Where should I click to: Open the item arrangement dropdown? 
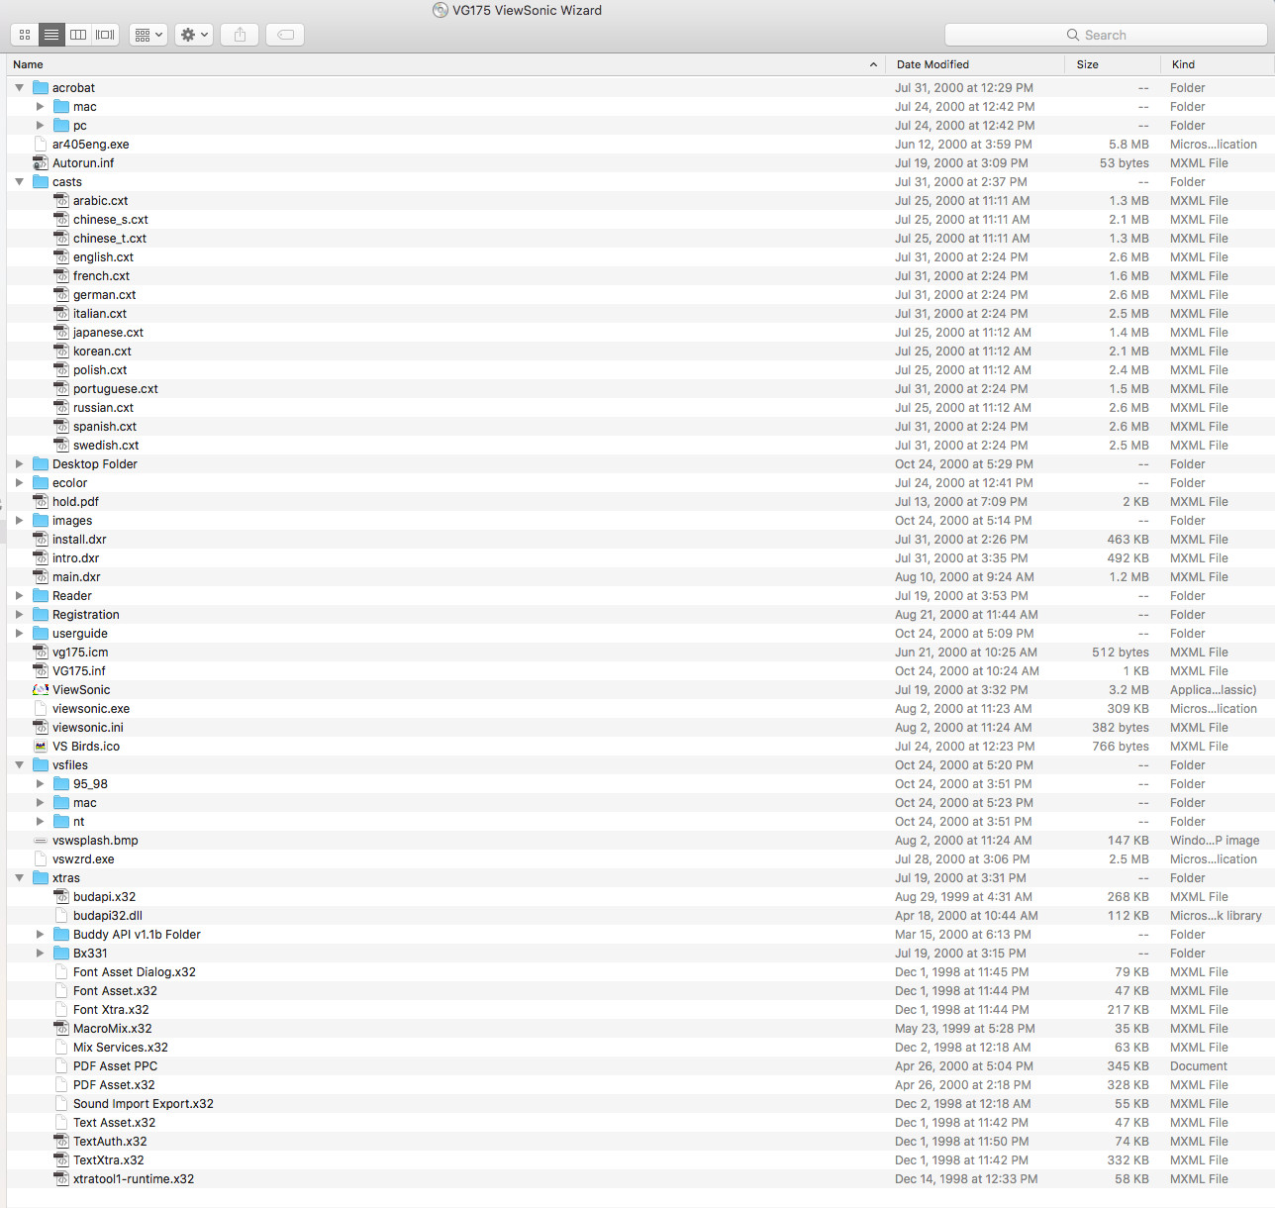point(148,35)
